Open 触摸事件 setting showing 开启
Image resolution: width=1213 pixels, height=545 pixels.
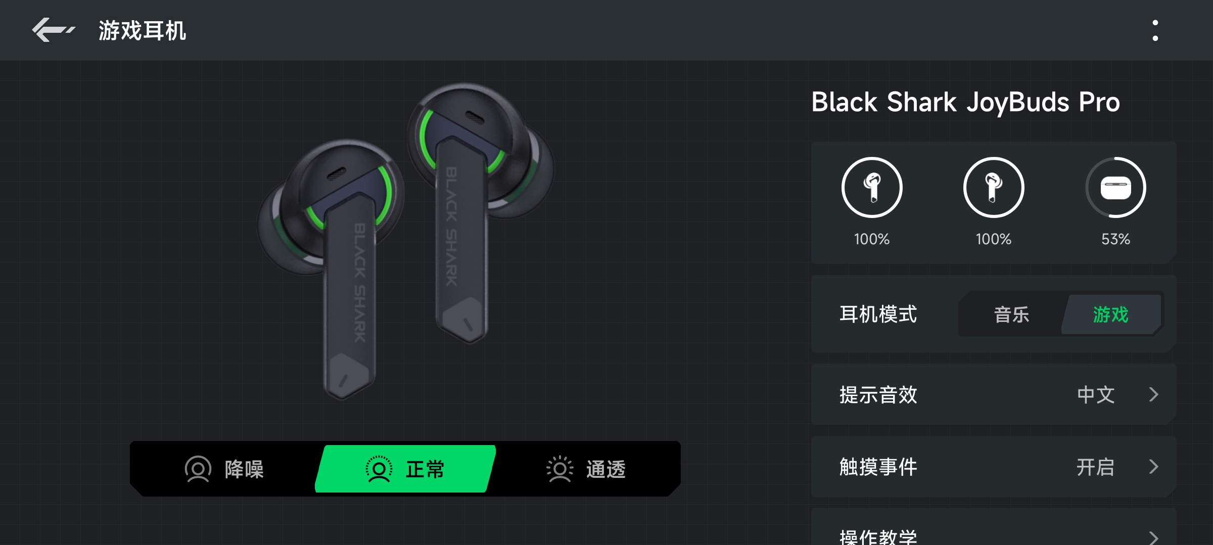[1096, 467]
